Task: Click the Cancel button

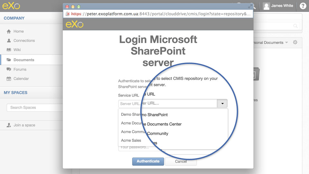Action: click(181, 161)
